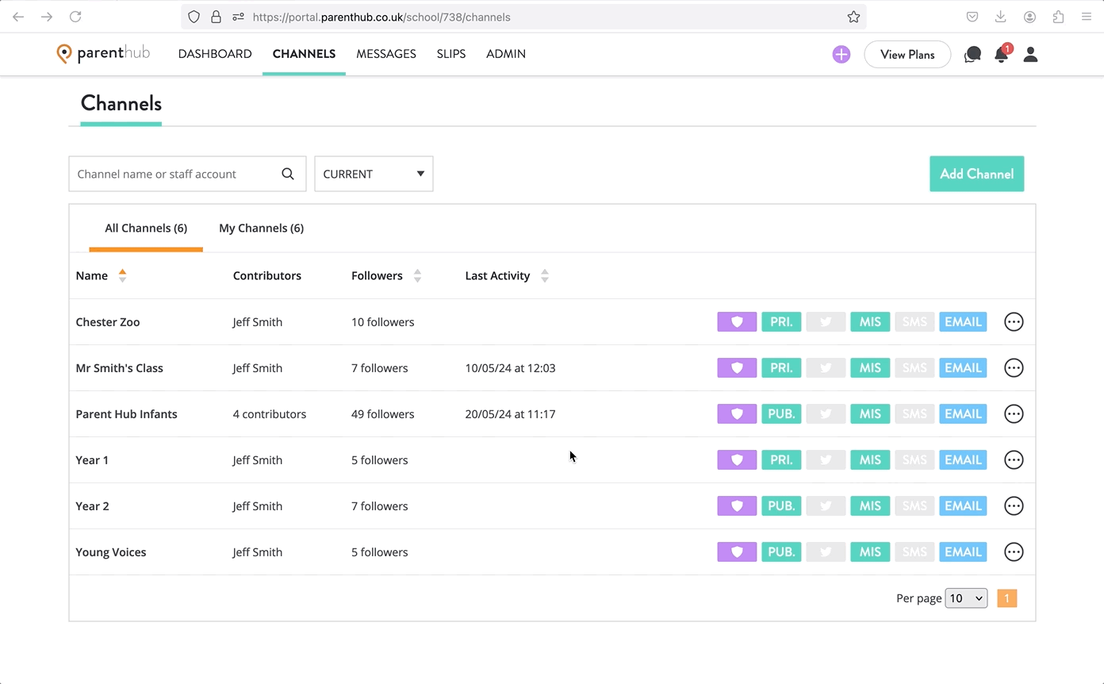1104x684 pixels.
Task: Click the Add Channel button
Action: click(977, 174)
